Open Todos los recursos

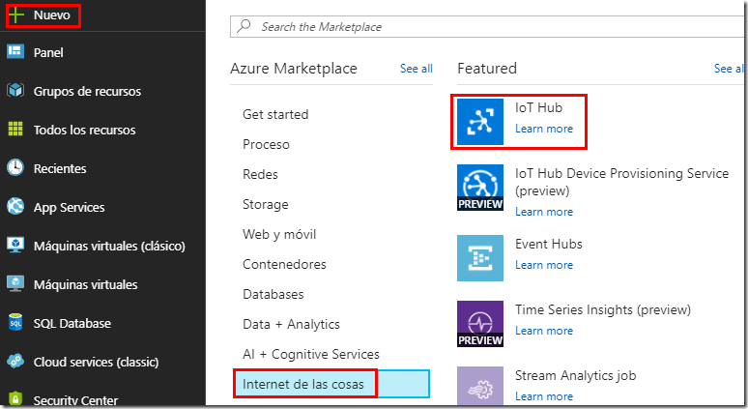pyautogui.click(x=84, y=130)
